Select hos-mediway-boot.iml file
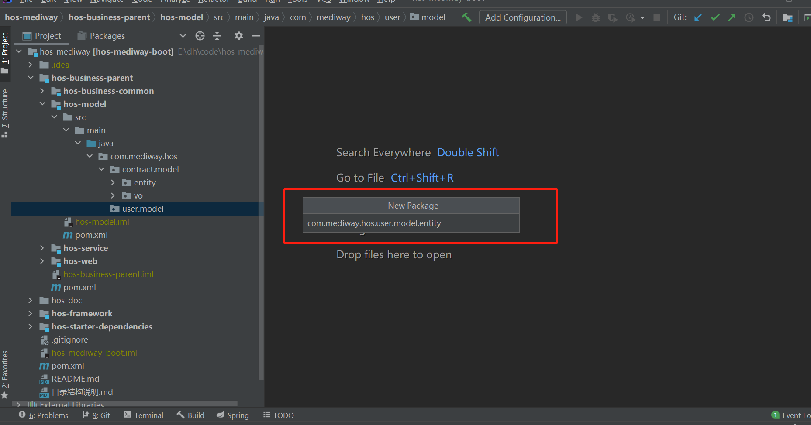Viewport: 811px width, 425px height. pos(94,353)
